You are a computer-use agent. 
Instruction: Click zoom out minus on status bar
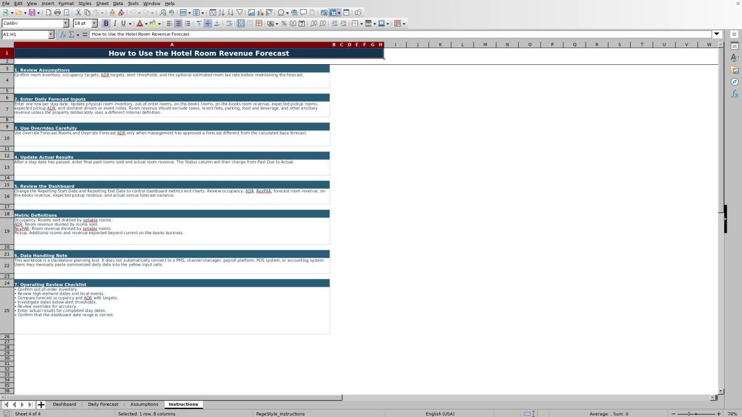(x=673, y=414)
